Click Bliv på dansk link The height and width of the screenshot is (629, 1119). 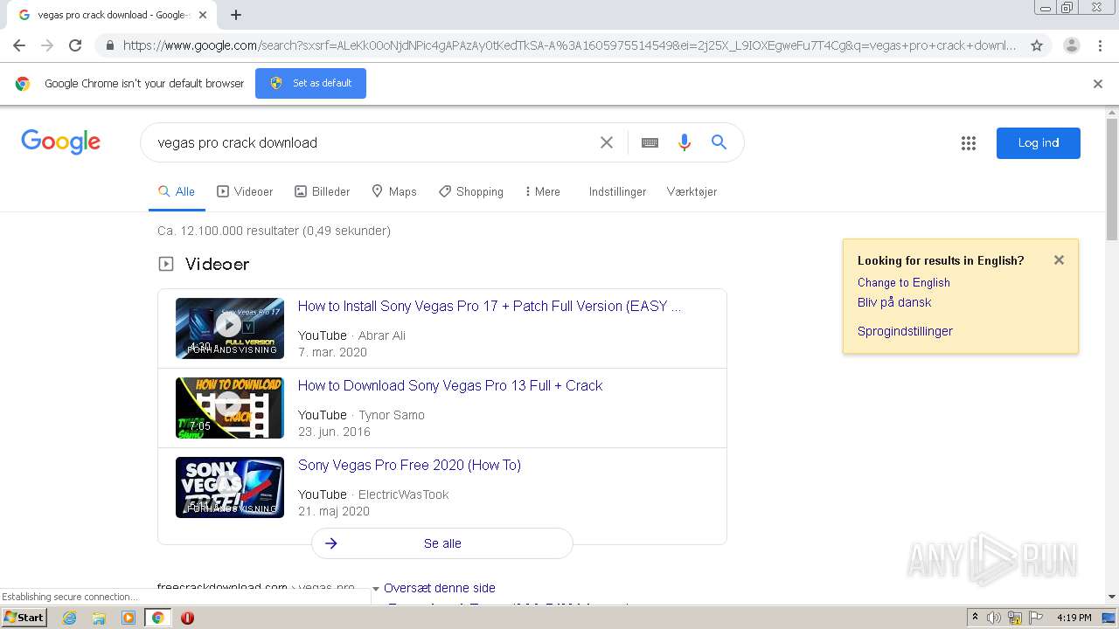pos(894,302)
